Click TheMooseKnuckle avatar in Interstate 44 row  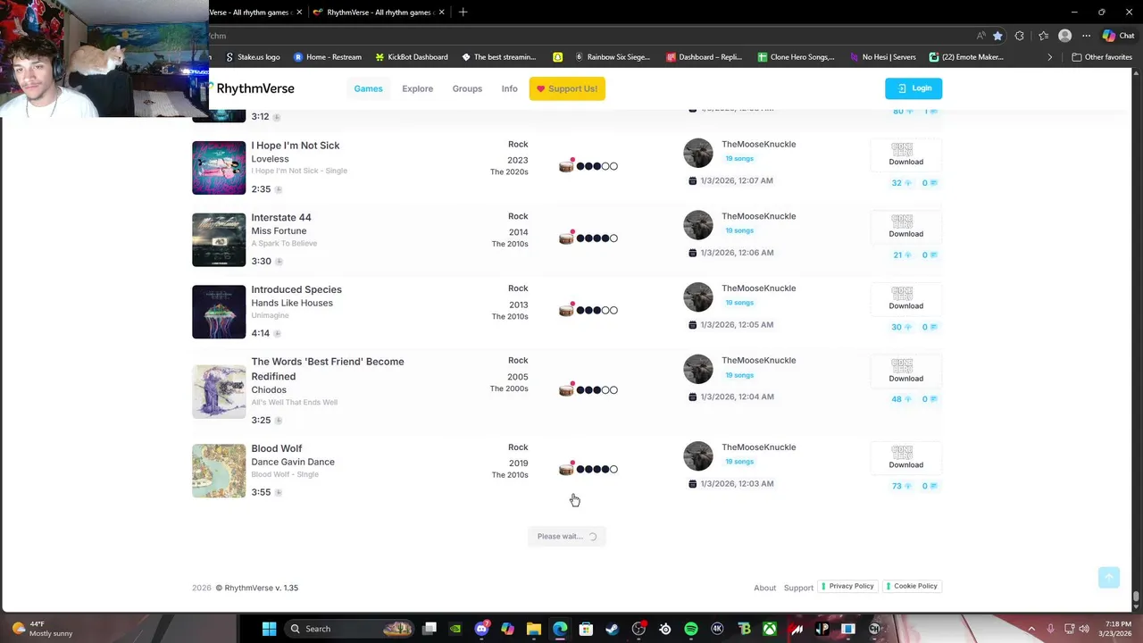pos(698,224)
